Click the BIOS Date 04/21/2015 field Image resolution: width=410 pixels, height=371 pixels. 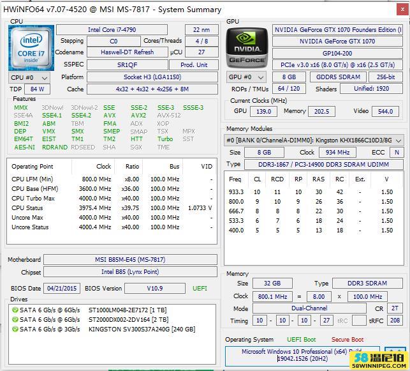pos(62,288)
